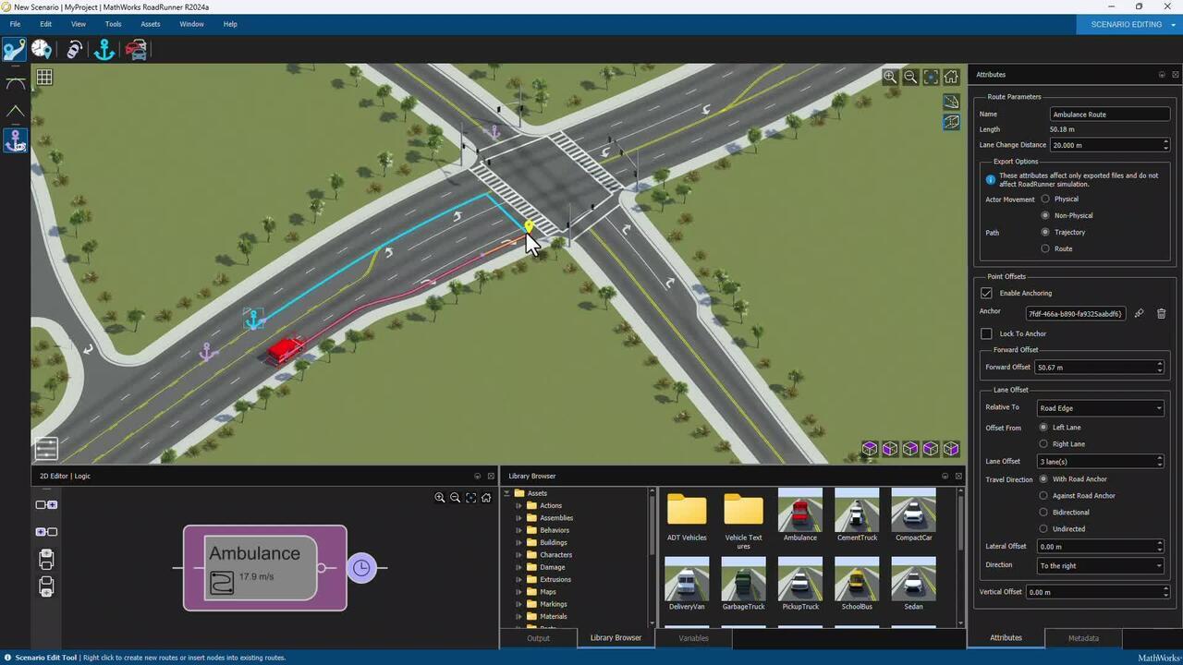Pick anchor using the pin icon

point(1139,313)
